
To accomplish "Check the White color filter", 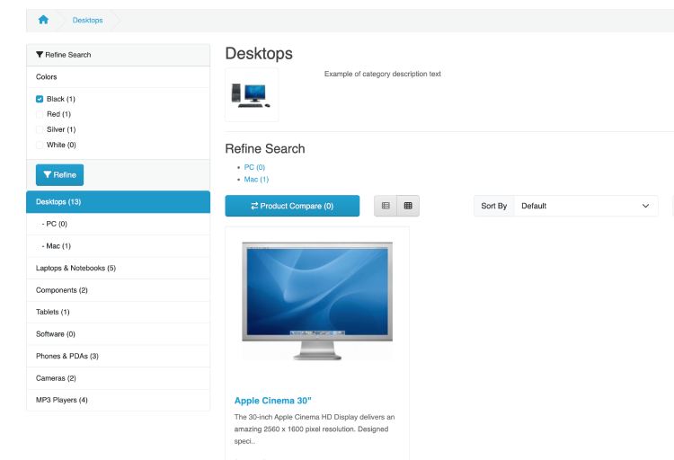I will click(x=40, y=145).
